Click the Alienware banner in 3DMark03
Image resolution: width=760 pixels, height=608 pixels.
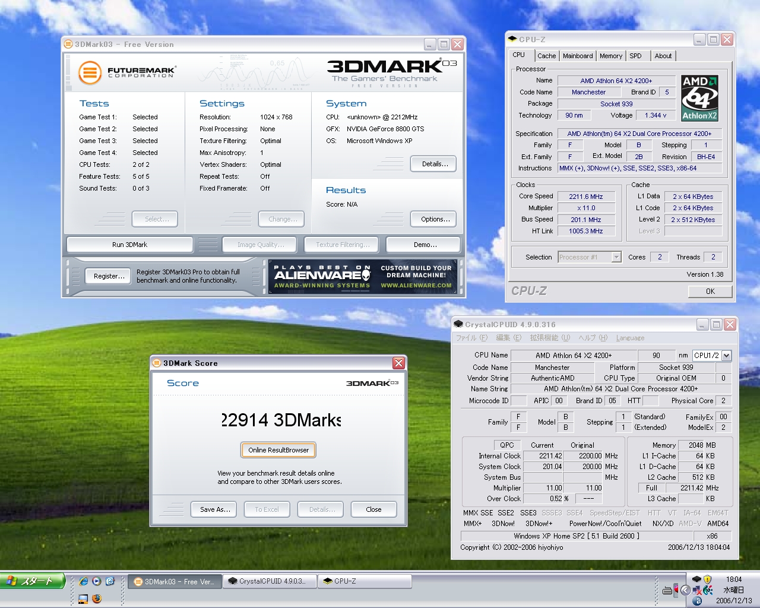(x=364, y=277)
